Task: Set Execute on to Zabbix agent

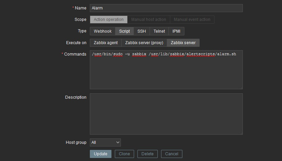Action: [x=106, y=43]
